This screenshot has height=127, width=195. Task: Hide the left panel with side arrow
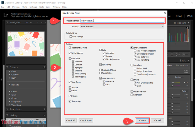2,80
